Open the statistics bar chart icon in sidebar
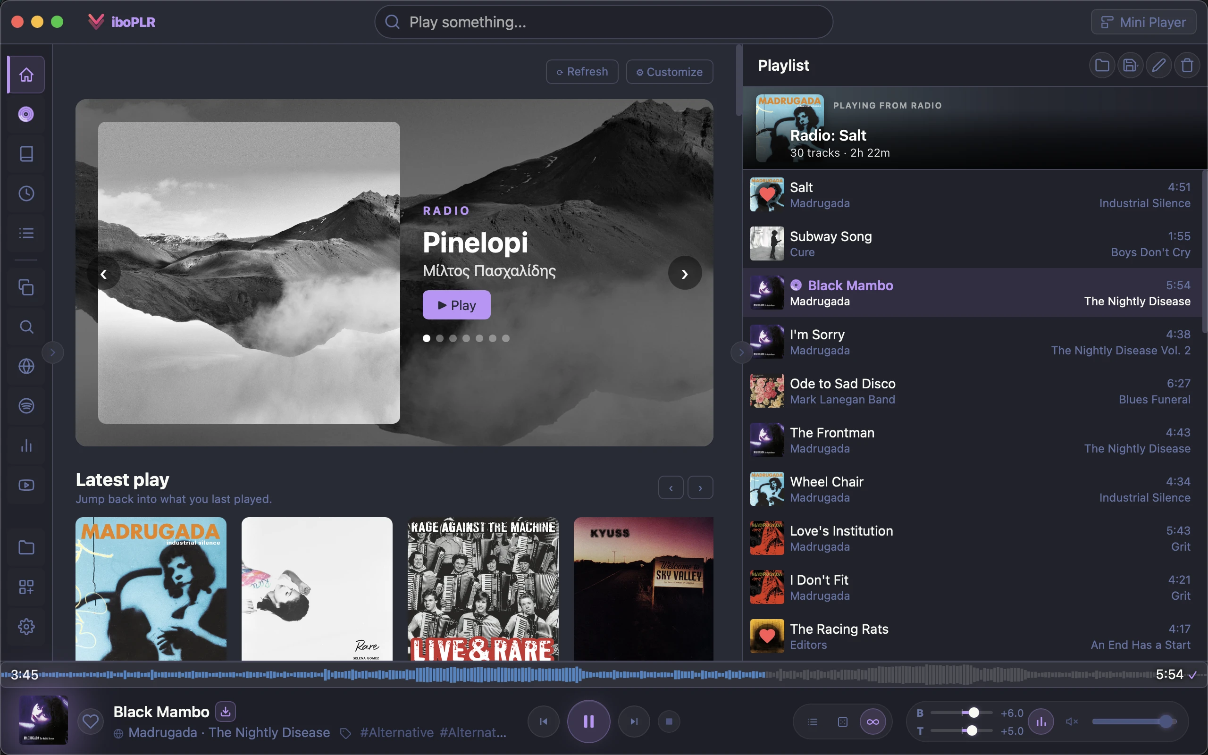Viewport: 1208px width, 755px height. 26,445
